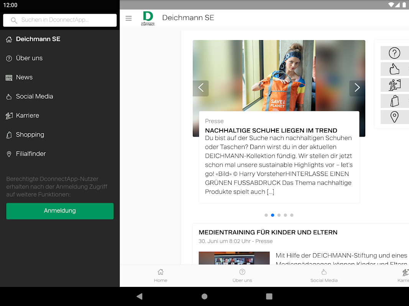Open the location pin shortcut tile
Screen dimensions: 409x306
(x=395, y=117)
